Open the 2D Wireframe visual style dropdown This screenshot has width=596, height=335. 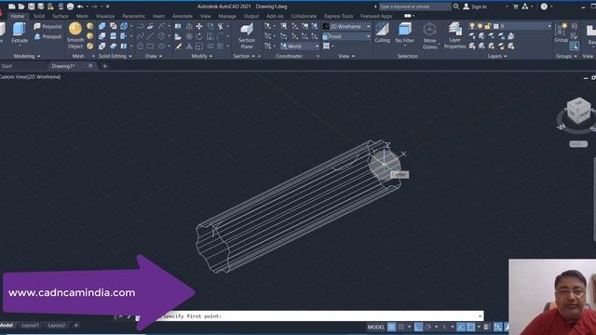[x=346, y=26]
